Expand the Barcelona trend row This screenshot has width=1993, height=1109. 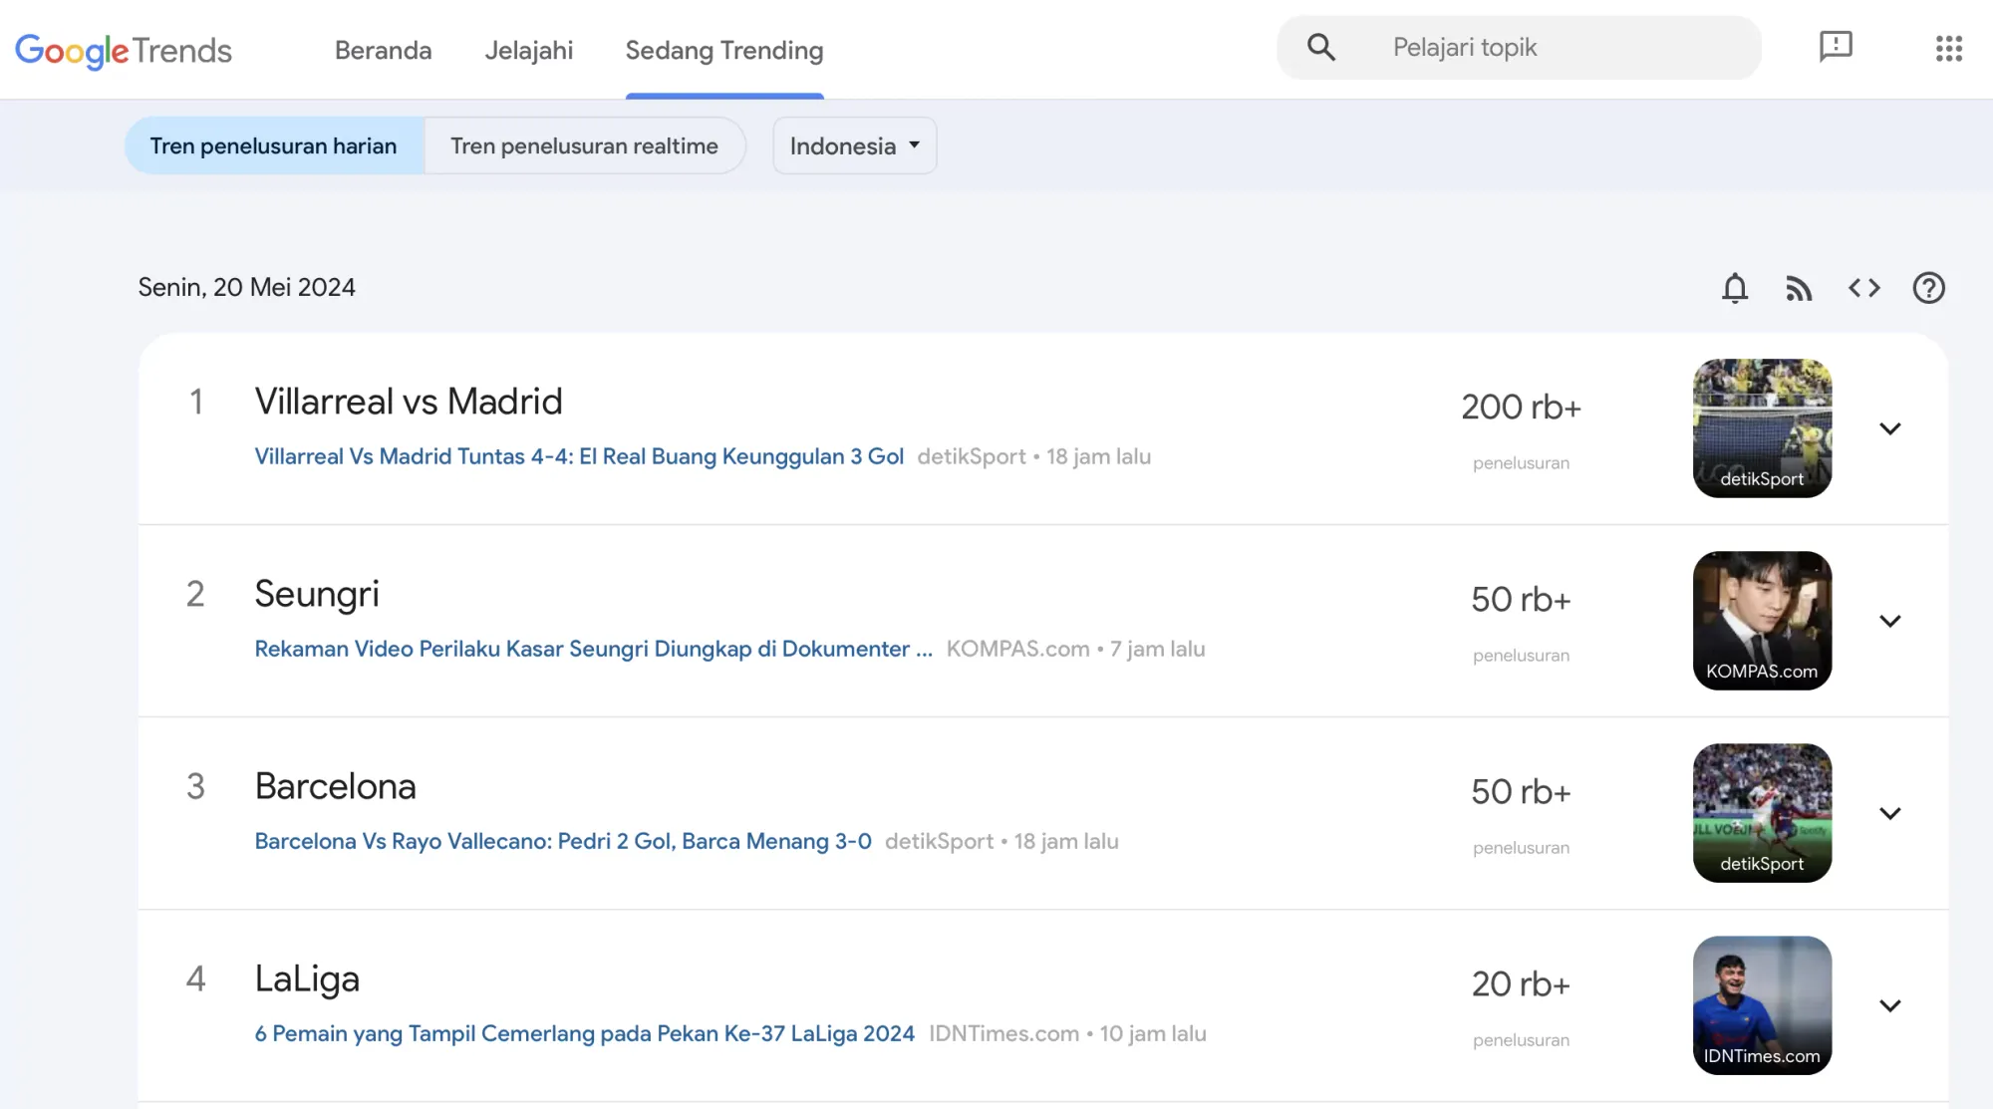1889,812
